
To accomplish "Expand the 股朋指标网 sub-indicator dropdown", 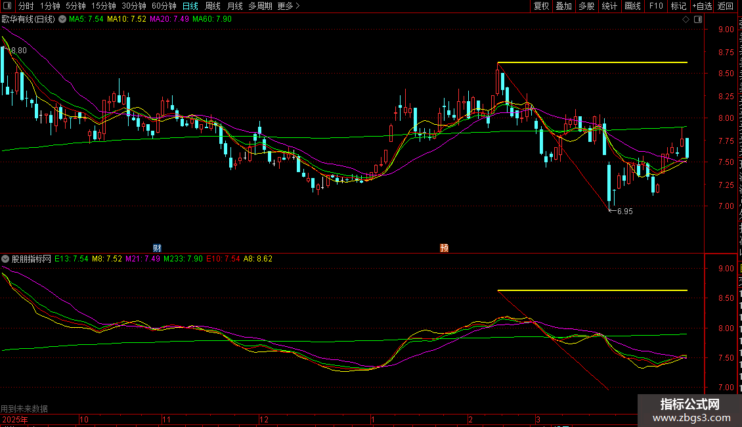I will click(x=6, y=259).
